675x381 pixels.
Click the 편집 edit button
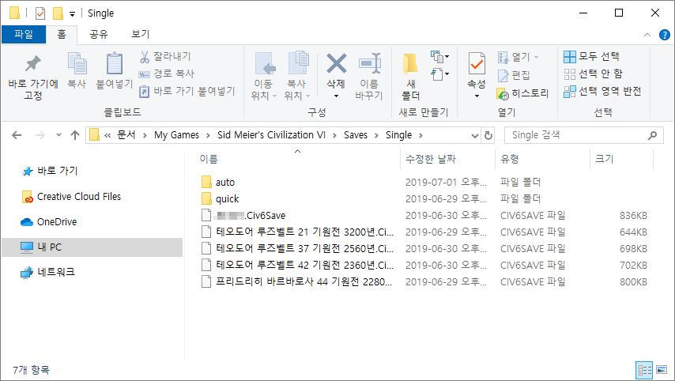514,75
